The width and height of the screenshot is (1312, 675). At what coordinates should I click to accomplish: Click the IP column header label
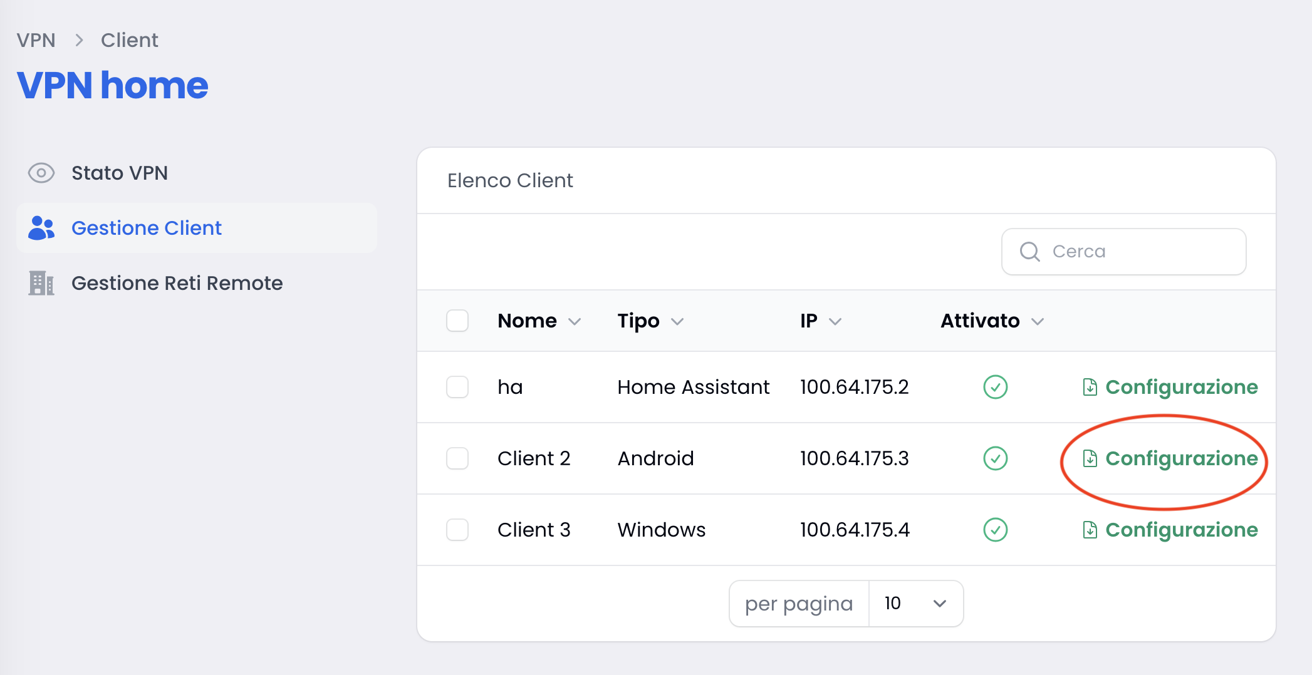(808, 321)
